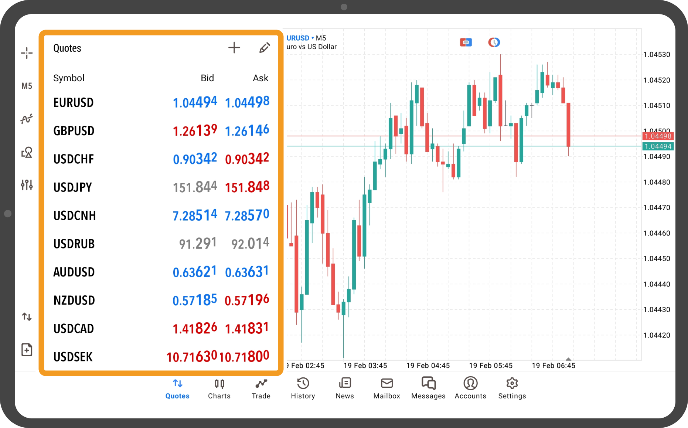Tap the plus icon to add symbol
The image size is (688, 428).
click(x=234, y=48)
